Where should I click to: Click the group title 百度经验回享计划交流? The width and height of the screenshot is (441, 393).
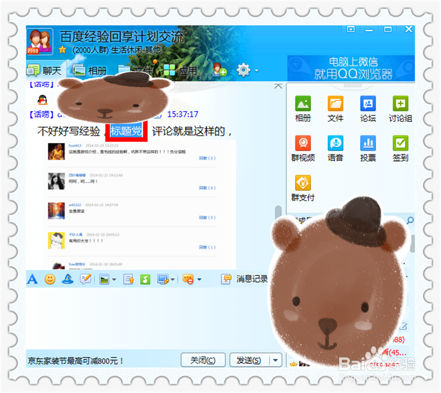coord(121,36)
